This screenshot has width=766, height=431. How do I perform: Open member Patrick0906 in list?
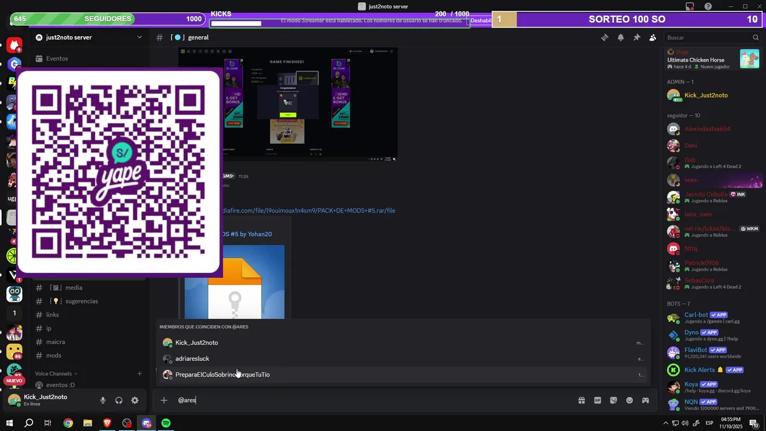pos(713,266)
